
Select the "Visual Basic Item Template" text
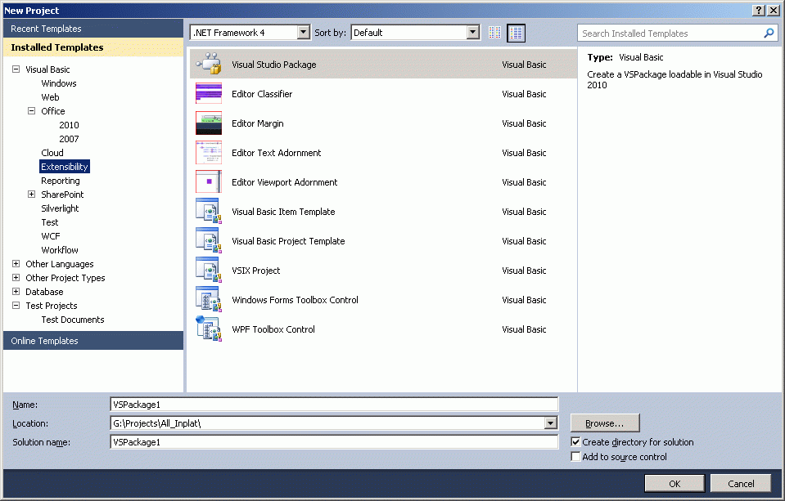point(283,212)
